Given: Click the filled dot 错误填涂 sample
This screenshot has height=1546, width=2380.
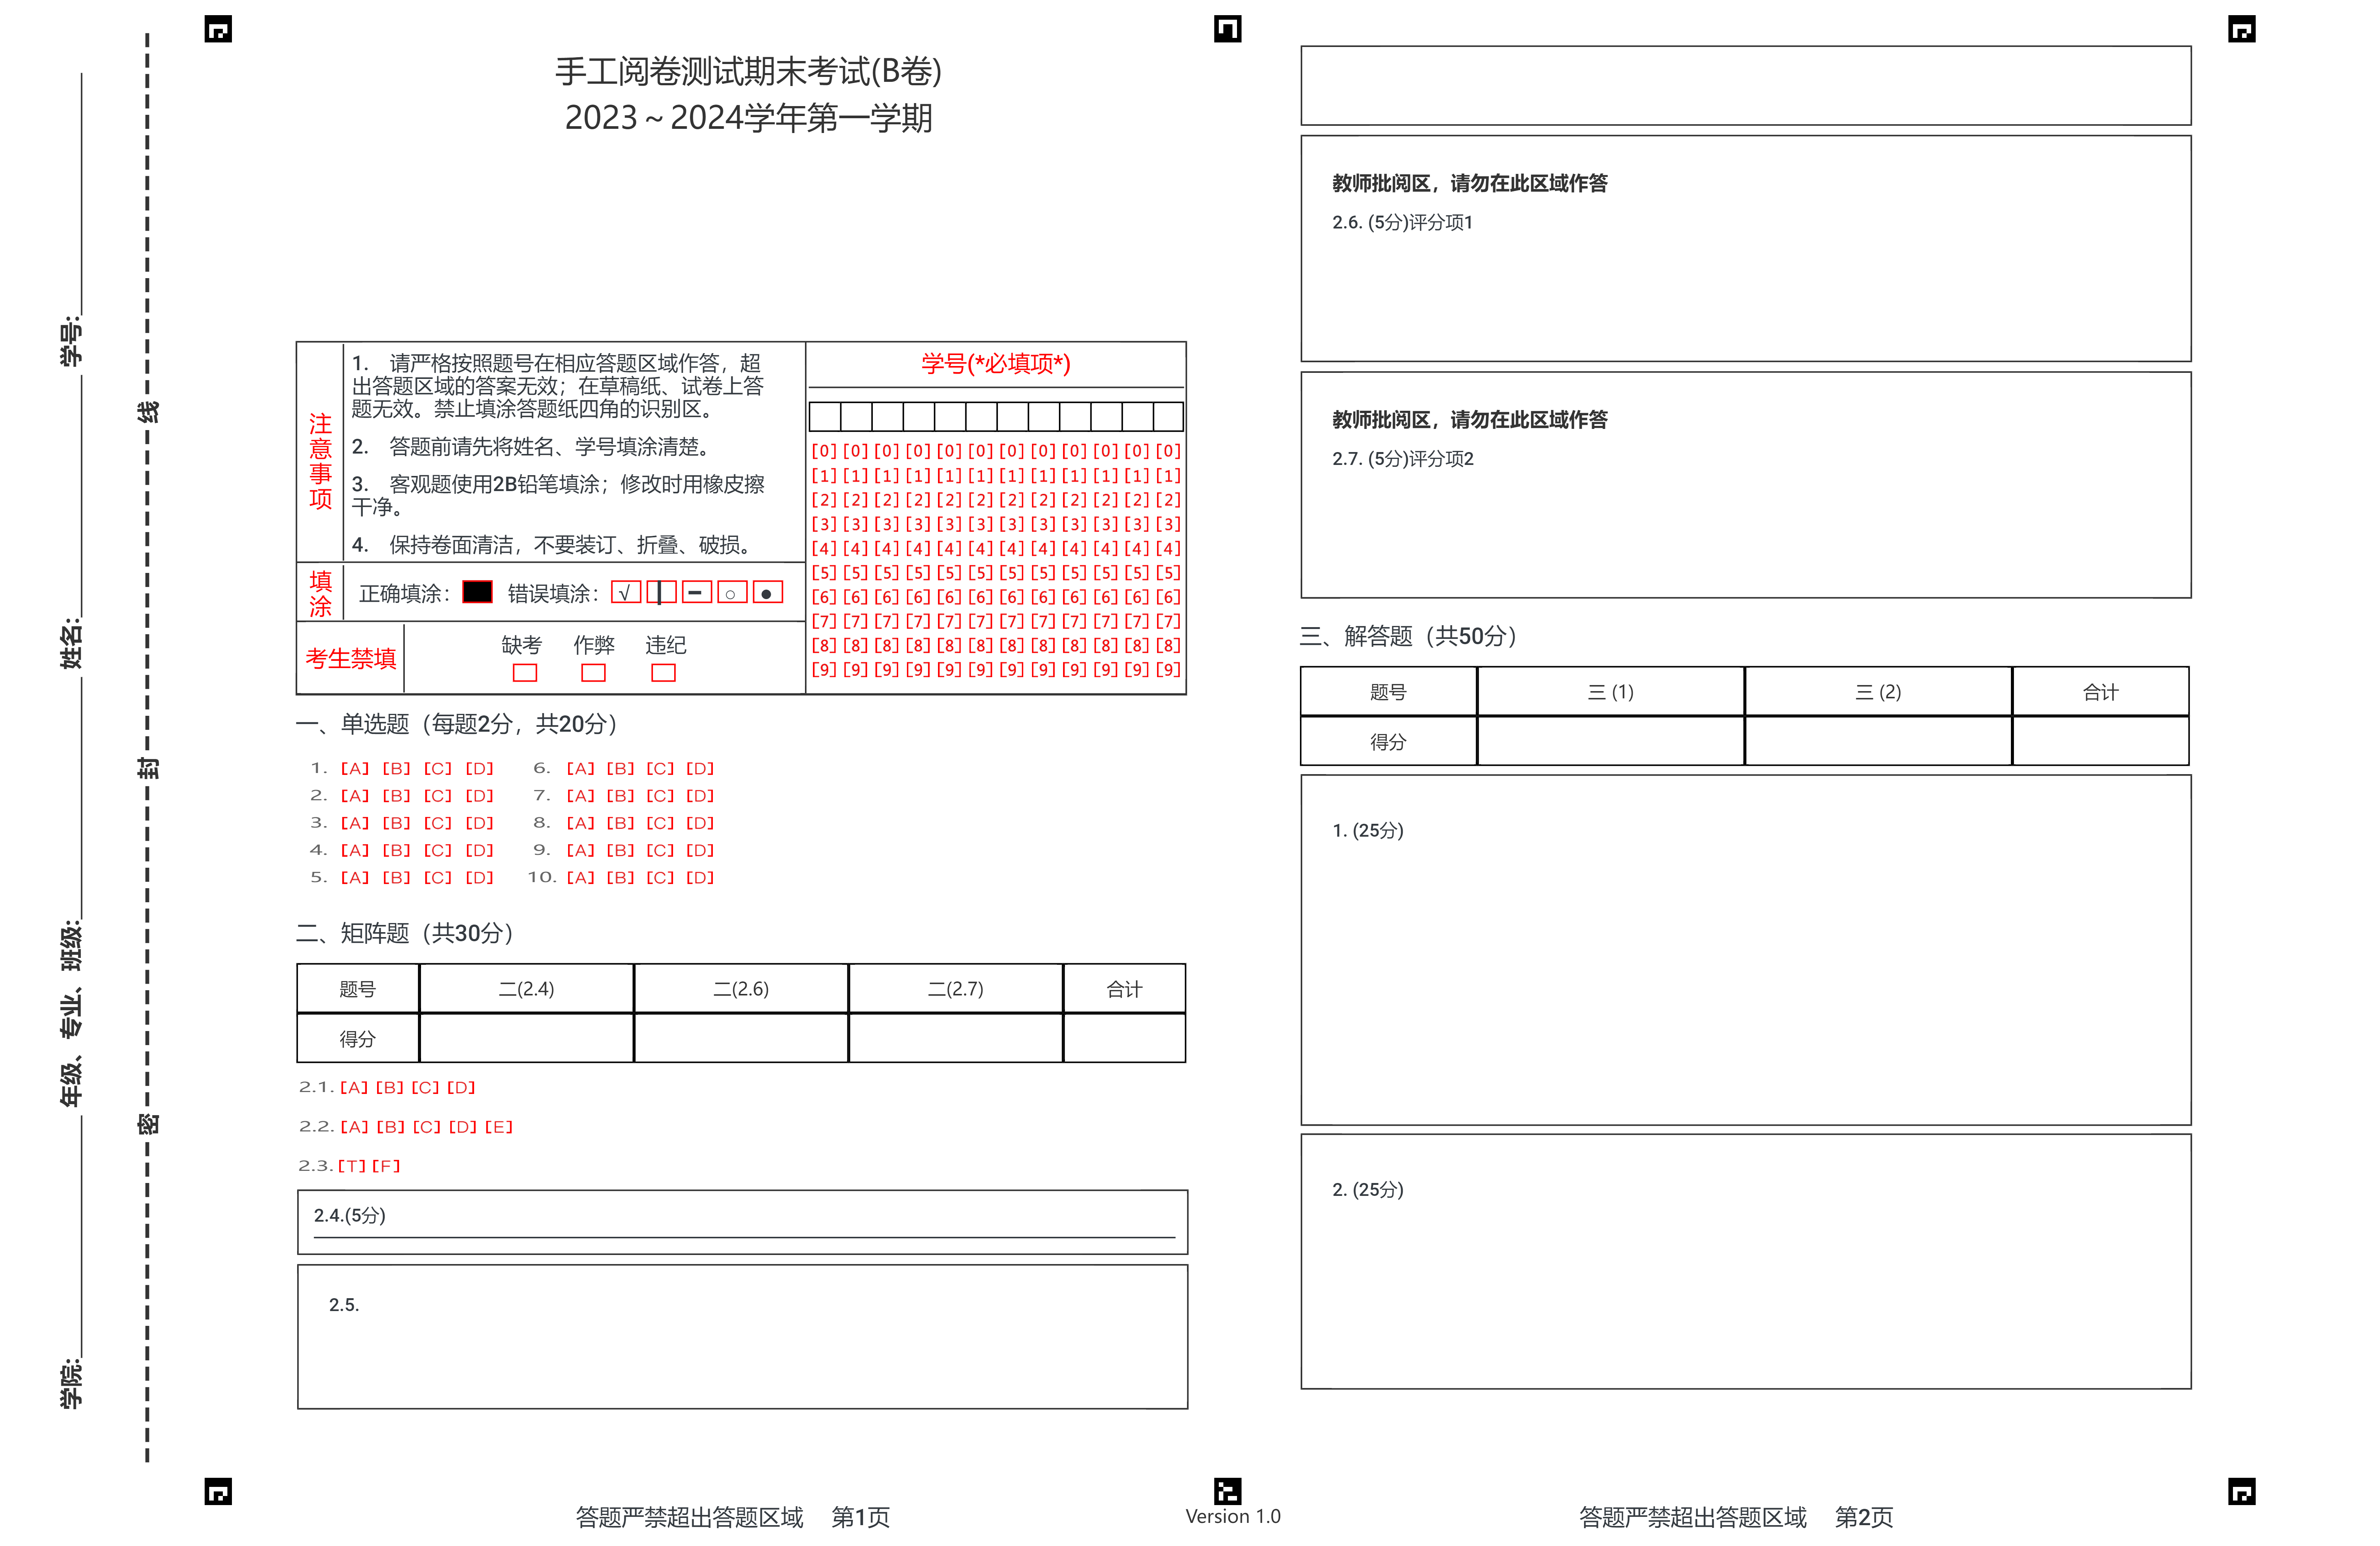Looking at the screenshot, I should point(767,592).
